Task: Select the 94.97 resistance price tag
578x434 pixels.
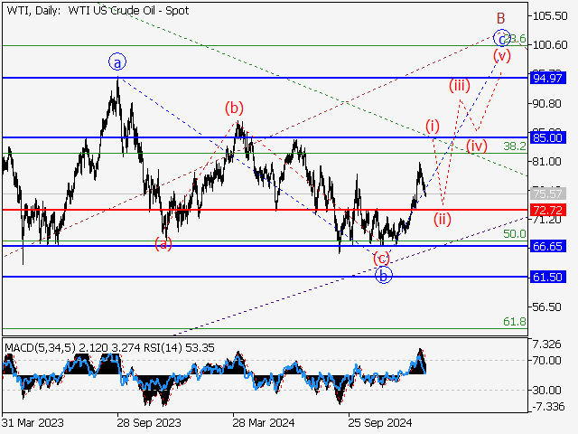Action: pos(549,79)
